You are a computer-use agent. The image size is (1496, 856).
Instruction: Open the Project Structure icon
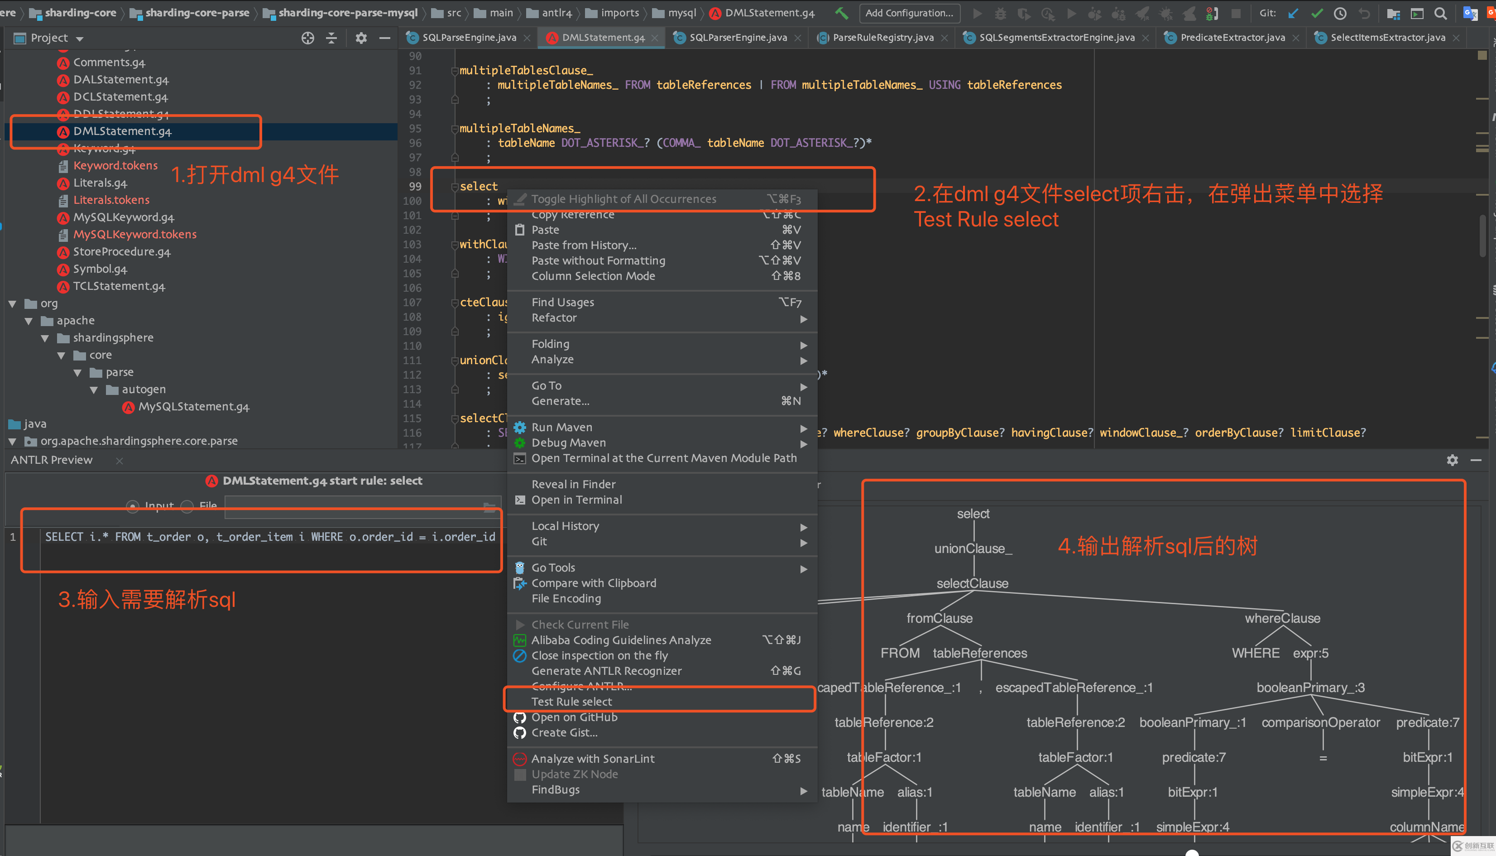[1393, 13]
